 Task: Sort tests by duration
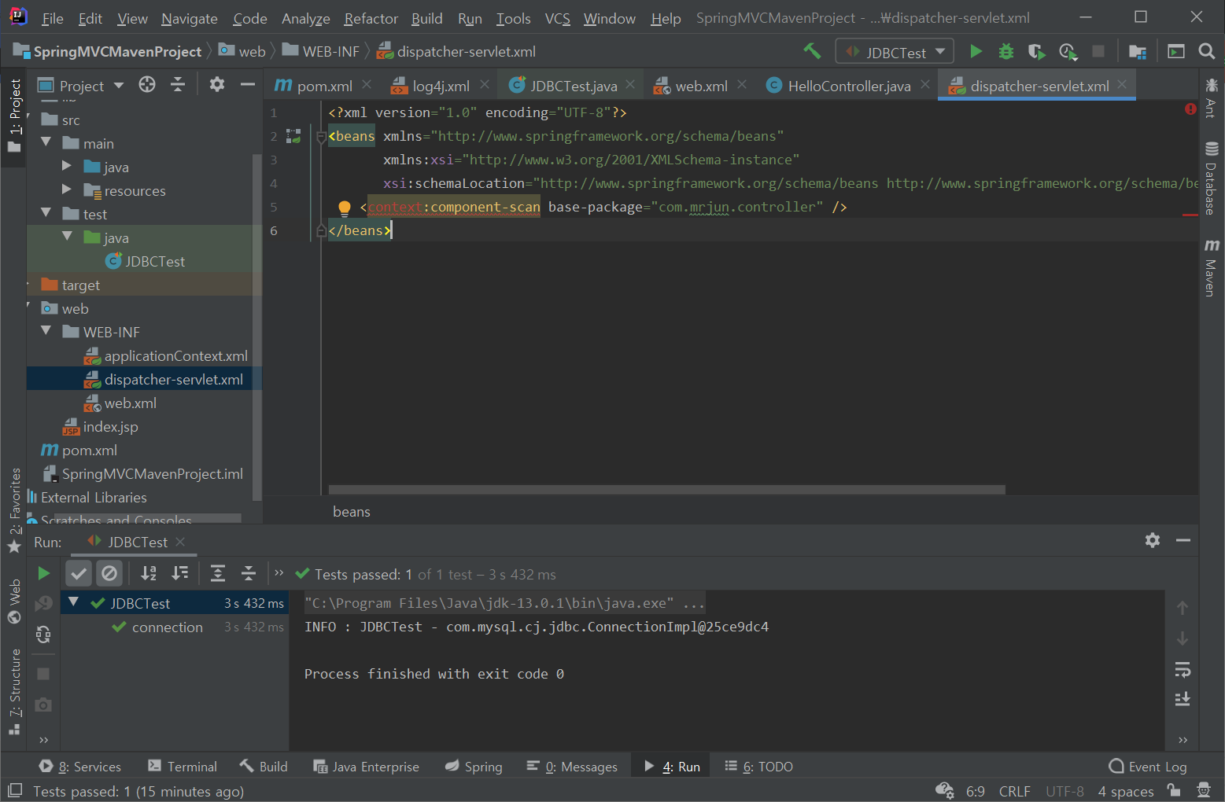tap(180, 574)
